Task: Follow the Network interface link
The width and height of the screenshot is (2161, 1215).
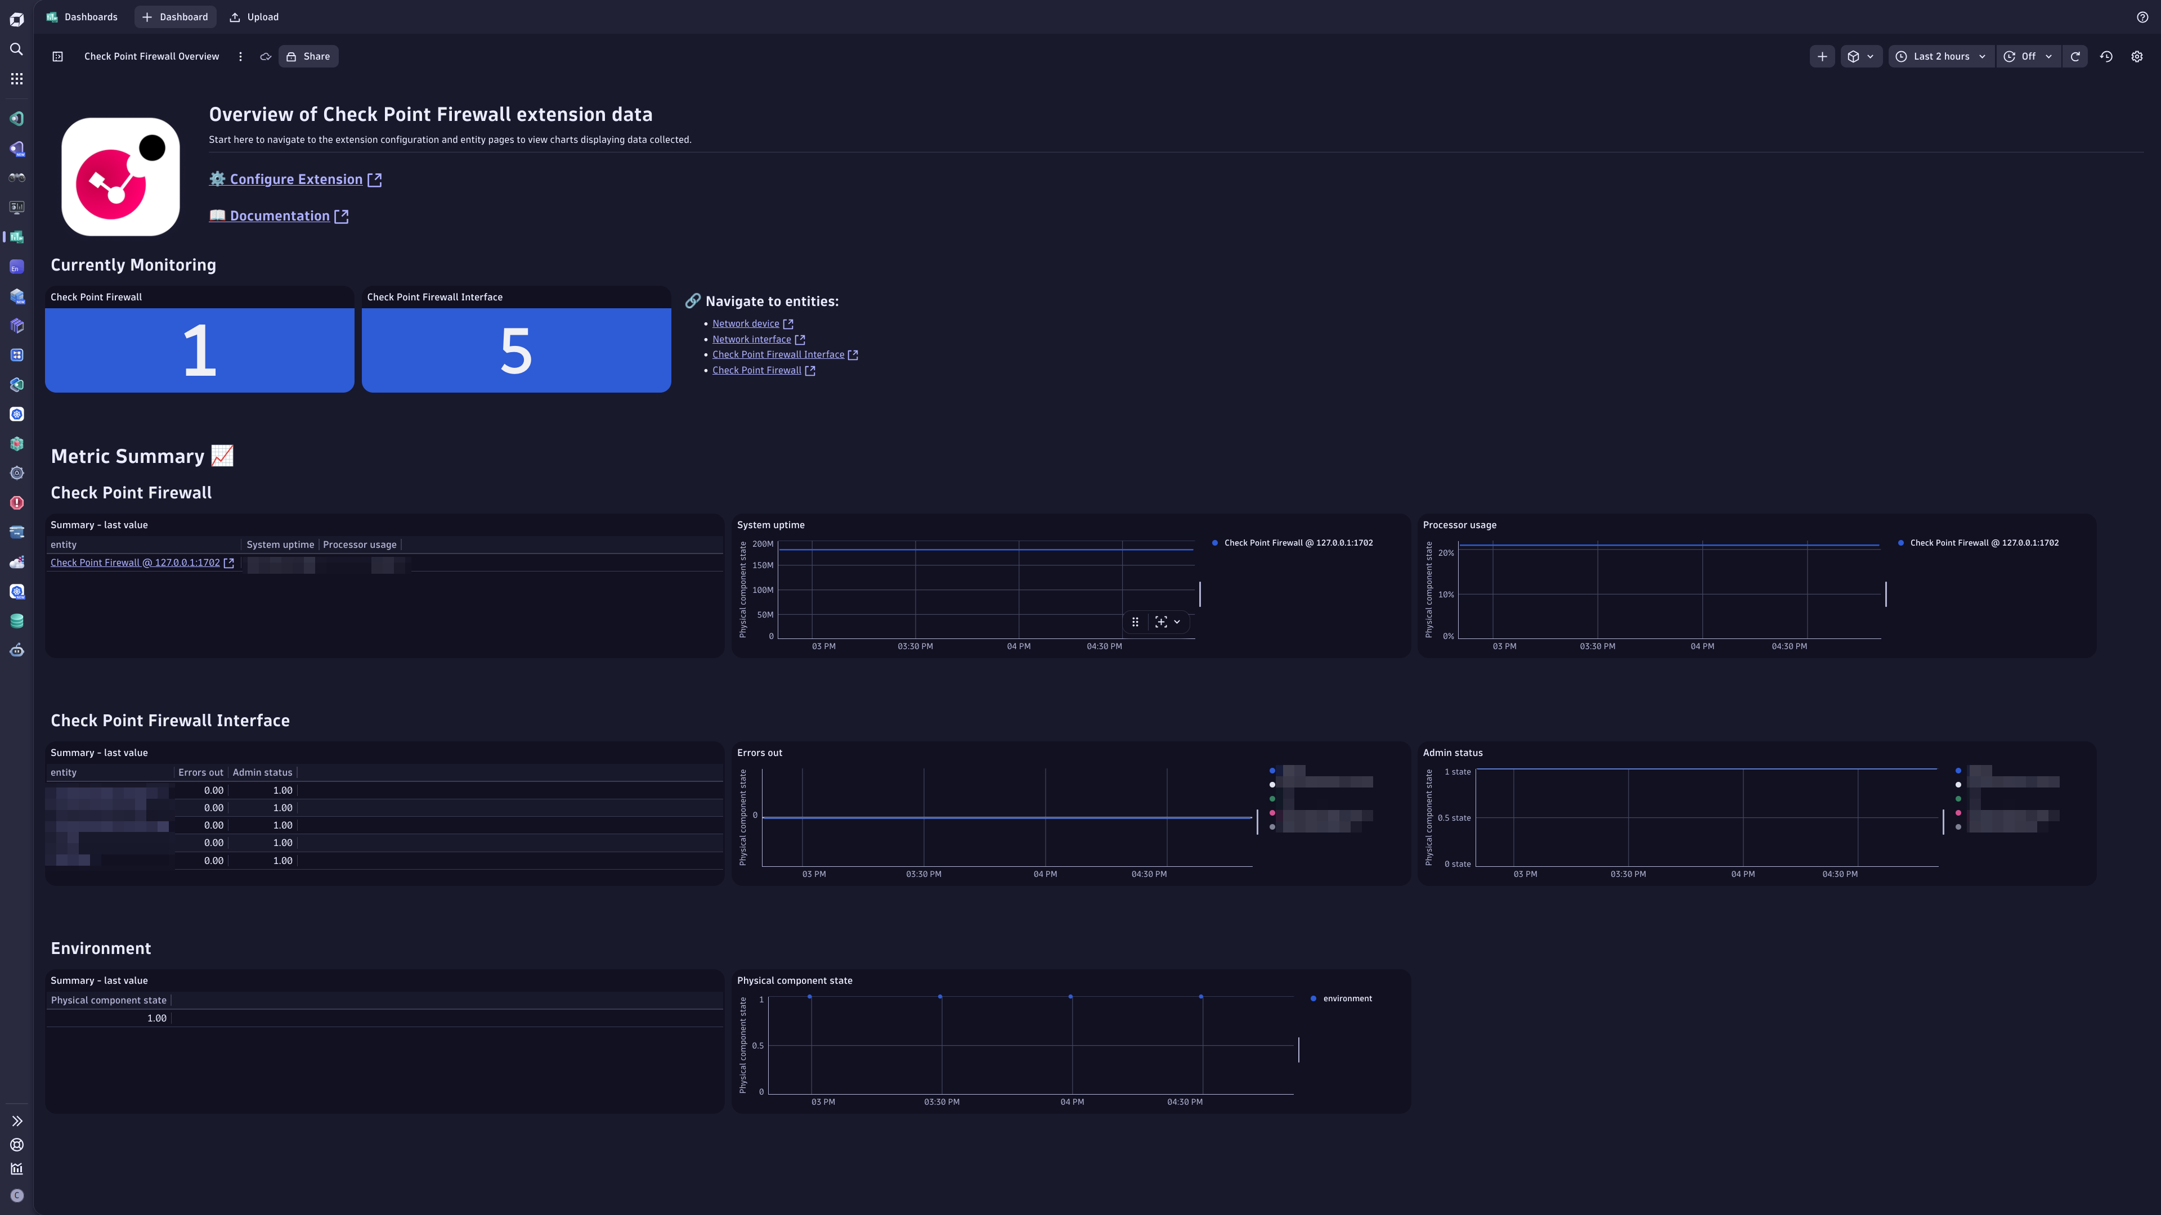Action: click(759, 340)
